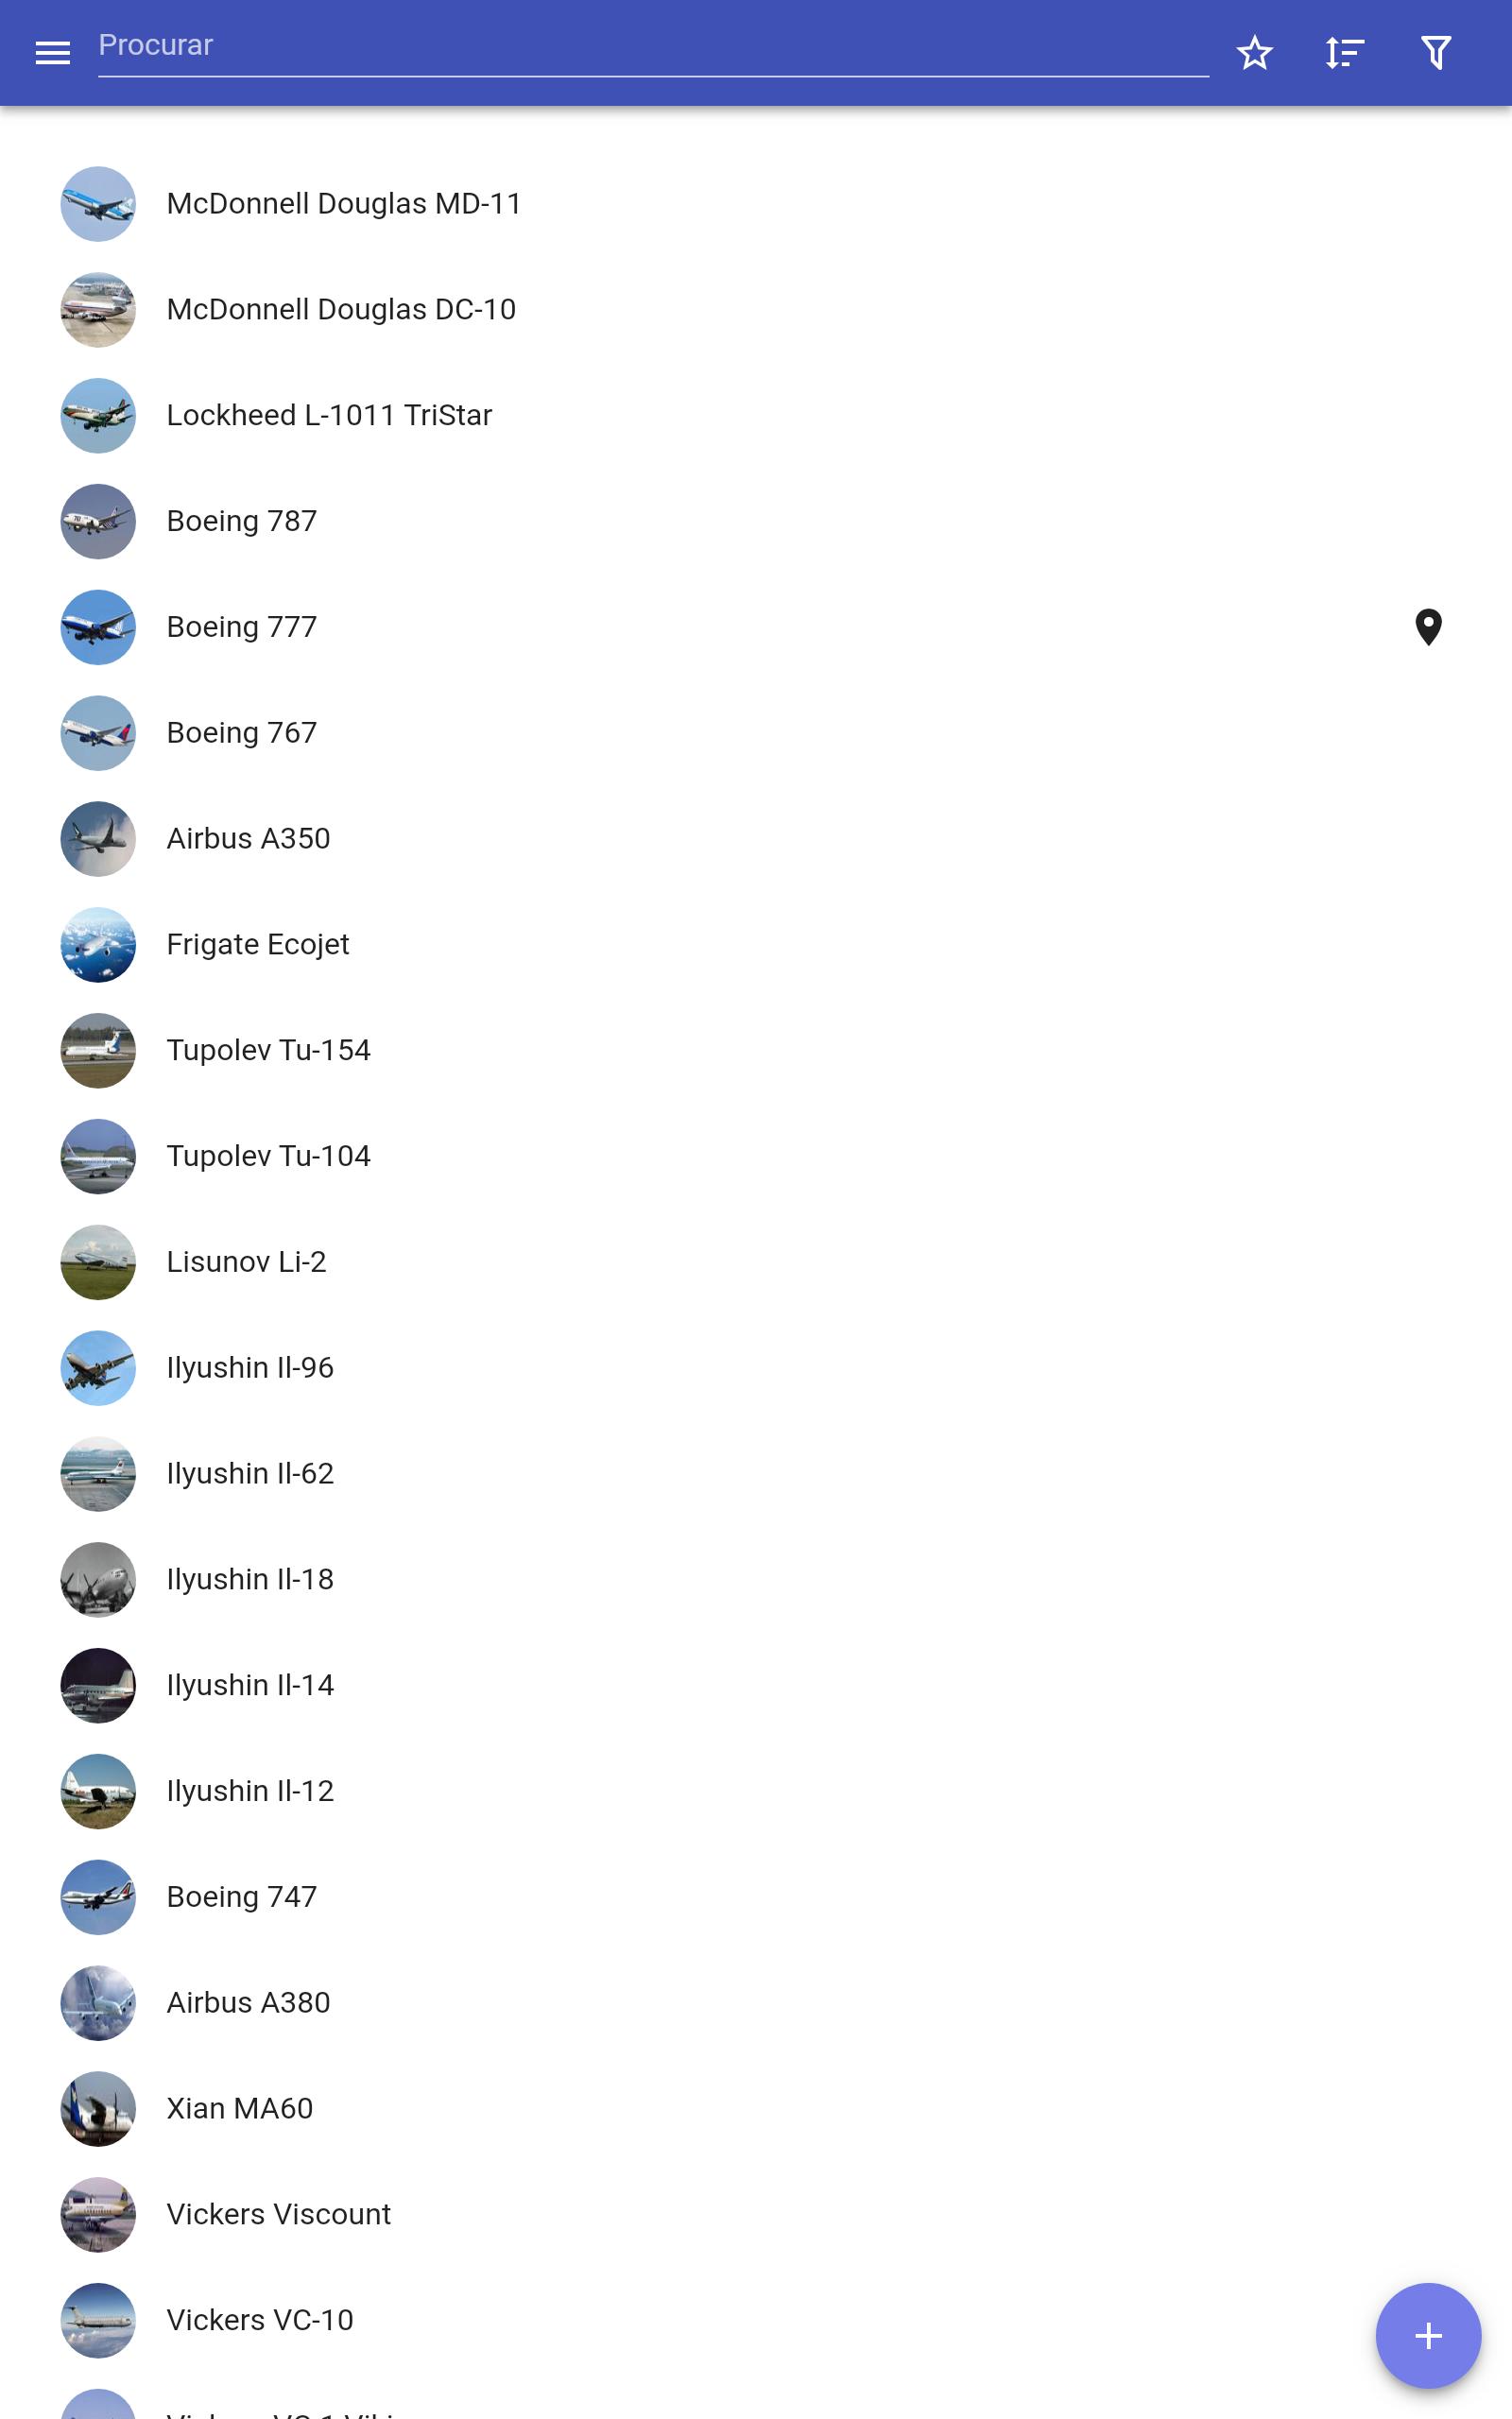Open the filter funnel options
The height and width of the screenshot is (2419, 1512).
1436,53
